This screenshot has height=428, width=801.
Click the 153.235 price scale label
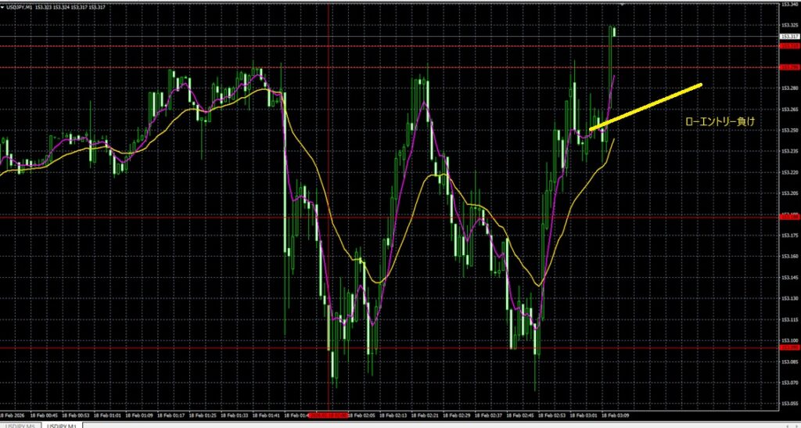790,151
